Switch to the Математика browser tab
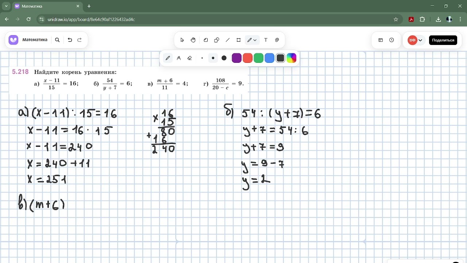 (x=47, y=6)
